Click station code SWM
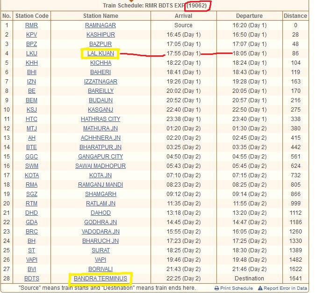The height and width of the screenshot is (294, 317). 32,166
